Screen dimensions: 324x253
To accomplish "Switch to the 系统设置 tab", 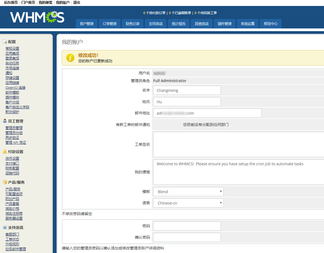I will click(x=247, y=24).
